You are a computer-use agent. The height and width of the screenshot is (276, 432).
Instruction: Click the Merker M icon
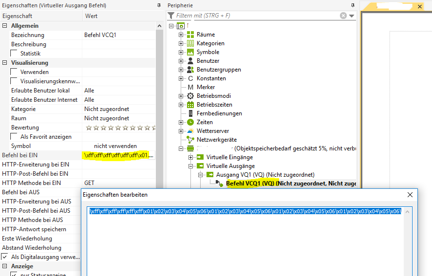tap(190, 87)
